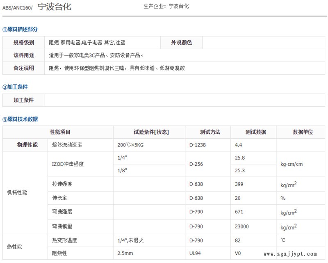Click the "加工条件" table cell label
Image resolution: width=328 pixels, height=263 pixels.
(x=23, y=100)
